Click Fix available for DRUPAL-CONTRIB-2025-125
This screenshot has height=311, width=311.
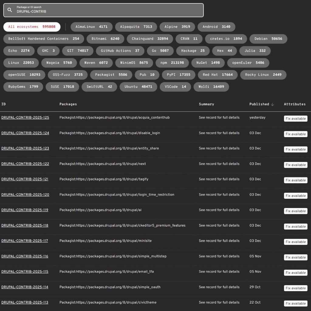click(295, 118)
